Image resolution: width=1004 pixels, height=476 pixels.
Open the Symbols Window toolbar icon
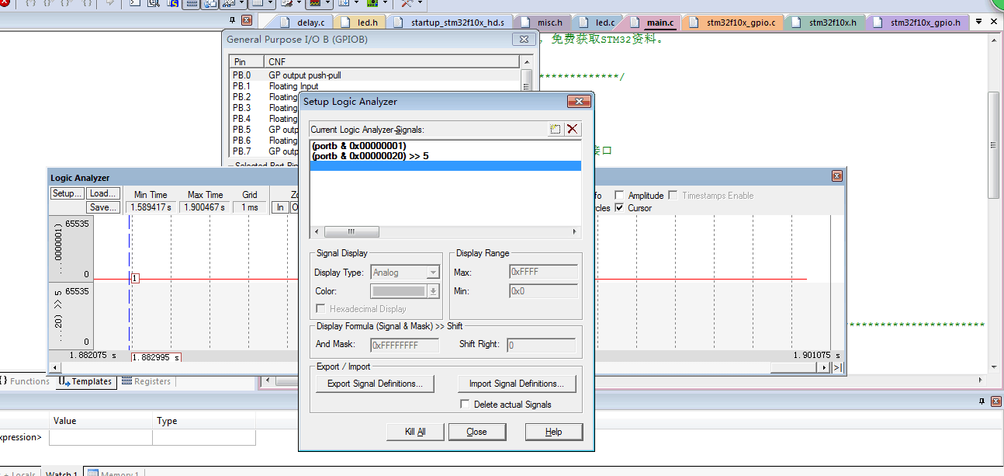pos(173,3)
